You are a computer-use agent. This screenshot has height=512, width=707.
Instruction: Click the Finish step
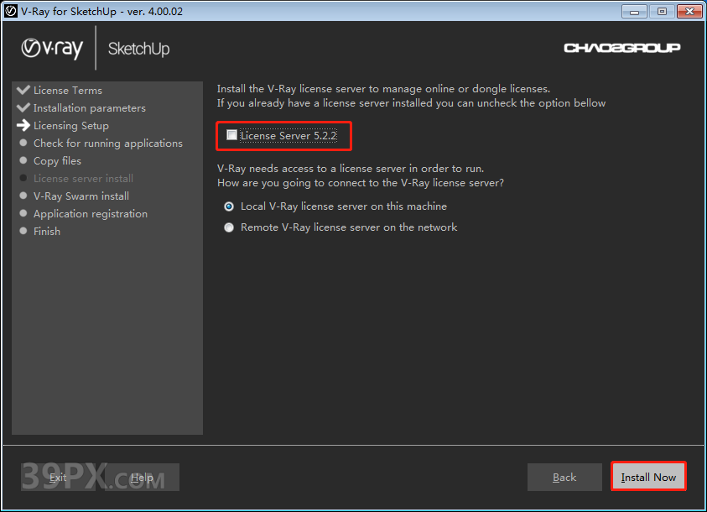coord(47,231)
